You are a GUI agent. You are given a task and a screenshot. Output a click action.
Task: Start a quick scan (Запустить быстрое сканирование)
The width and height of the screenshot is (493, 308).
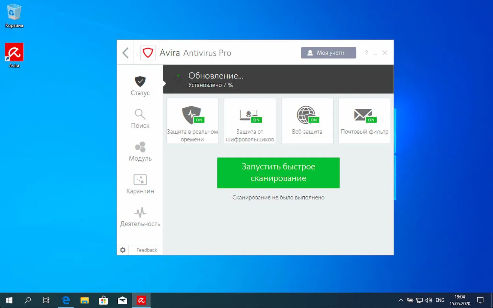tap(278, 173)
